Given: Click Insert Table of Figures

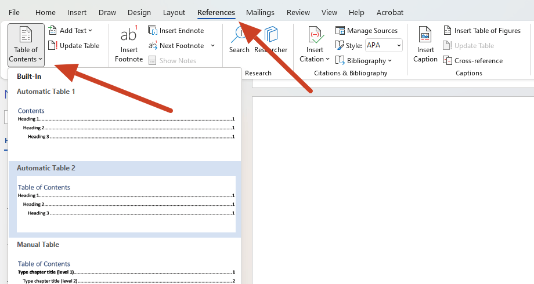Looking at the screenshot, I should (482, 31).
